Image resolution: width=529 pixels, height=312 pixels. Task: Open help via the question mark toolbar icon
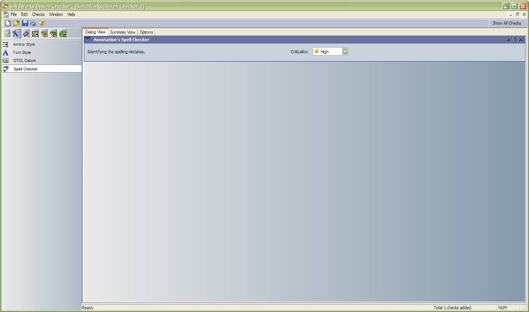click(42, 23)
